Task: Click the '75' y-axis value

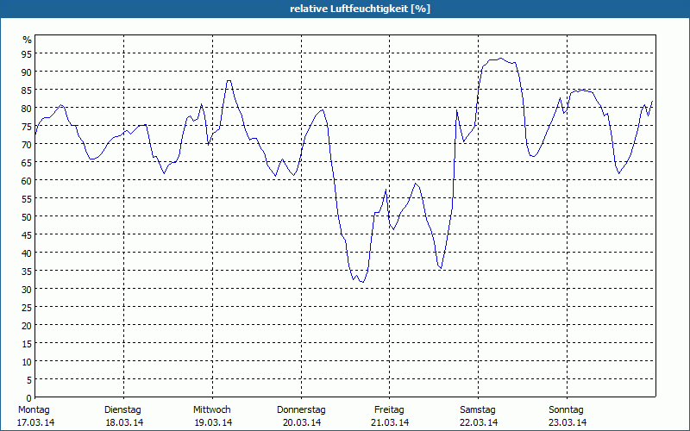Action: tap(27, 127)
